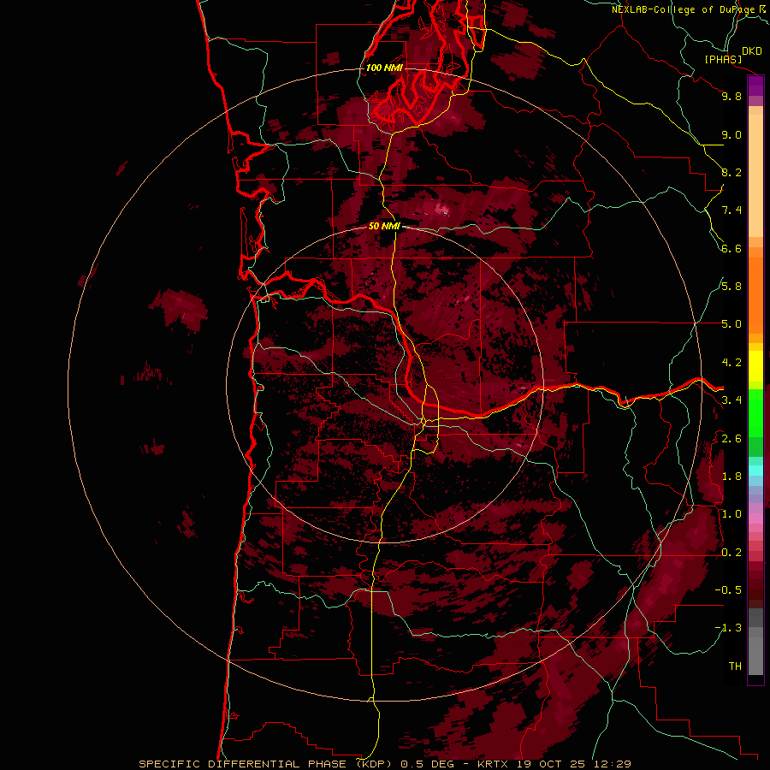Click the 6.6 value on the color scale

click(x=731, y=248)
